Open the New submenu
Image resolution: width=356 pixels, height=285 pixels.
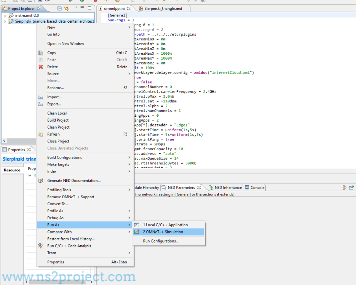(x=85, y=27)
